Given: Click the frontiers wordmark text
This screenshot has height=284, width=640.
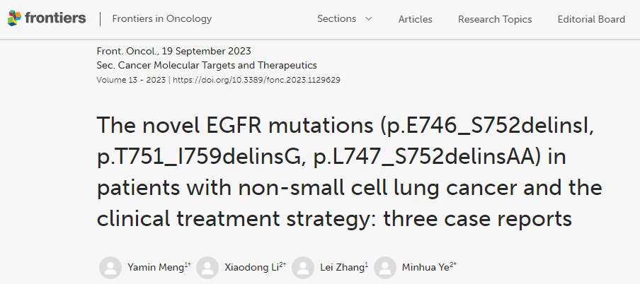Looking at the screenshot, I should pos(55,18).
